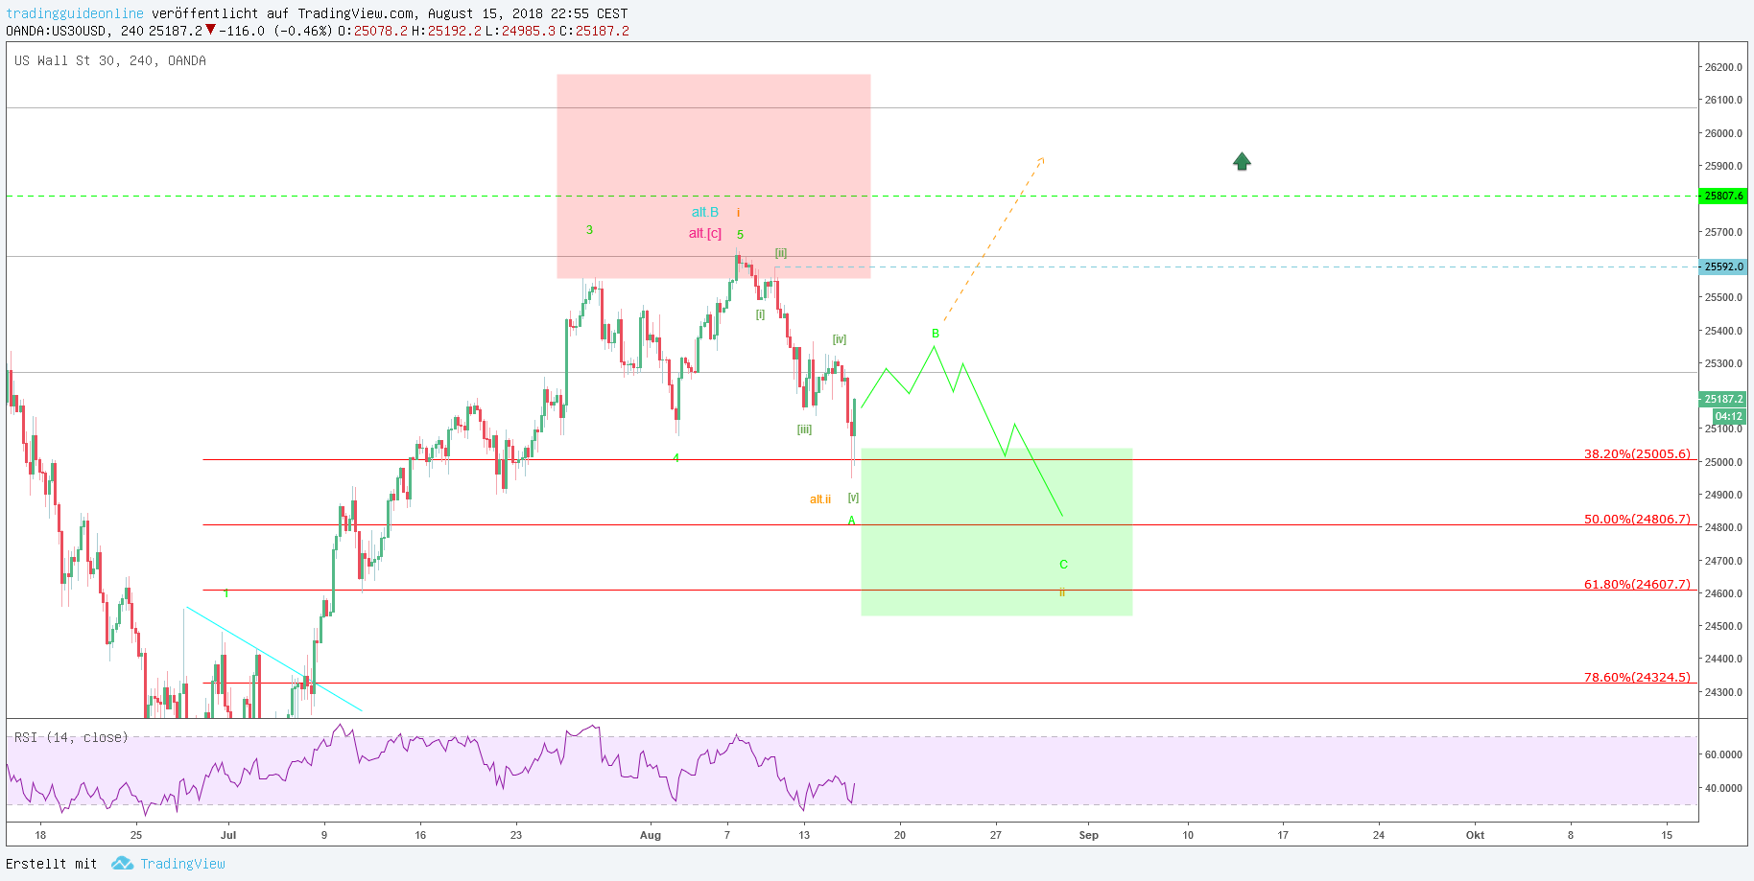The width and height of the screenshot is (1754, 881).
Task: Click the green A wave label
Action: (x=851, y=521)
